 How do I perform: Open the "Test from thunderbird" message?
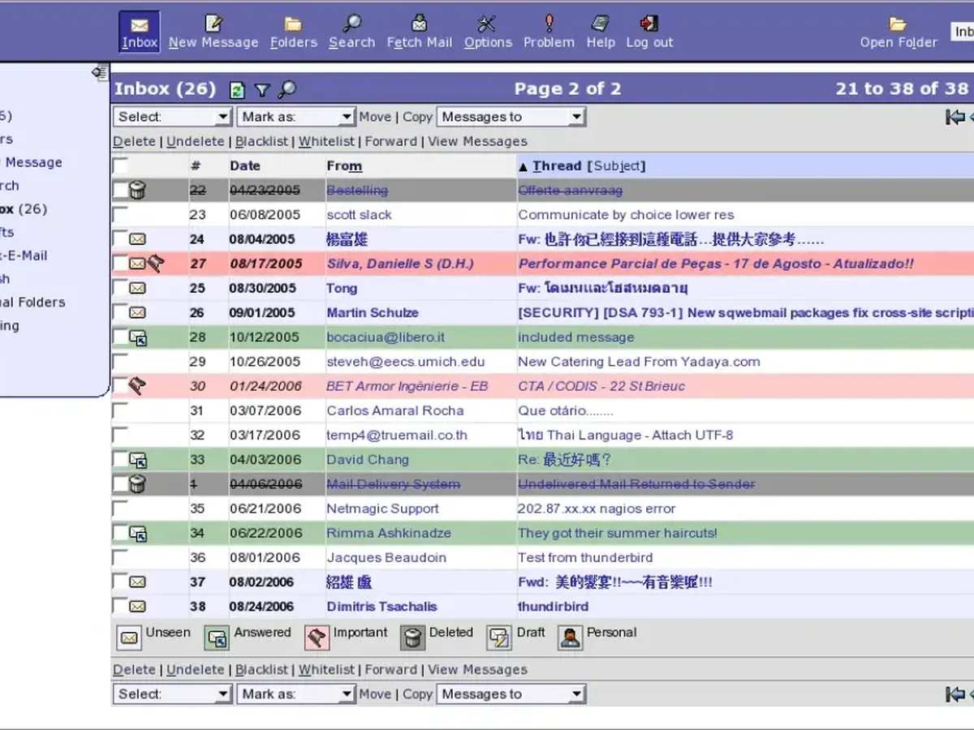[x=585, y=557]
